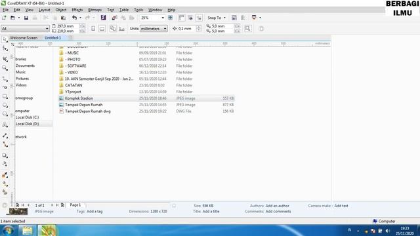The width and height of the screenshot is (420, 236).
Task: Toggle apply layout to all pages
Action: (x=113, y=28)
